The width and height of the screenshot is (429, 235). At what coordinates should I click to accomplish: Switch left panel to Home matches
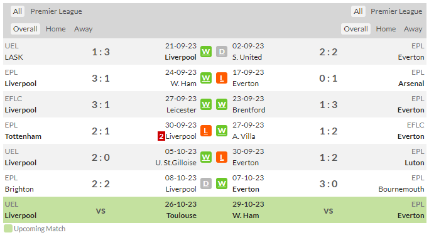[55, 29]
